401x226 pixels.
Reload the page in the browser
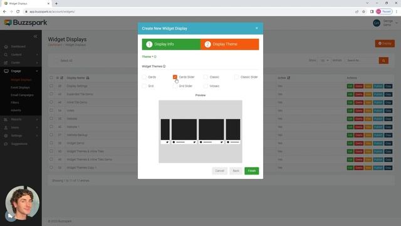pyautogui.click(x=18, y=11)
